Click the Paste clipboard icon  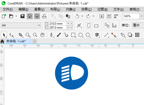point(68,16)
